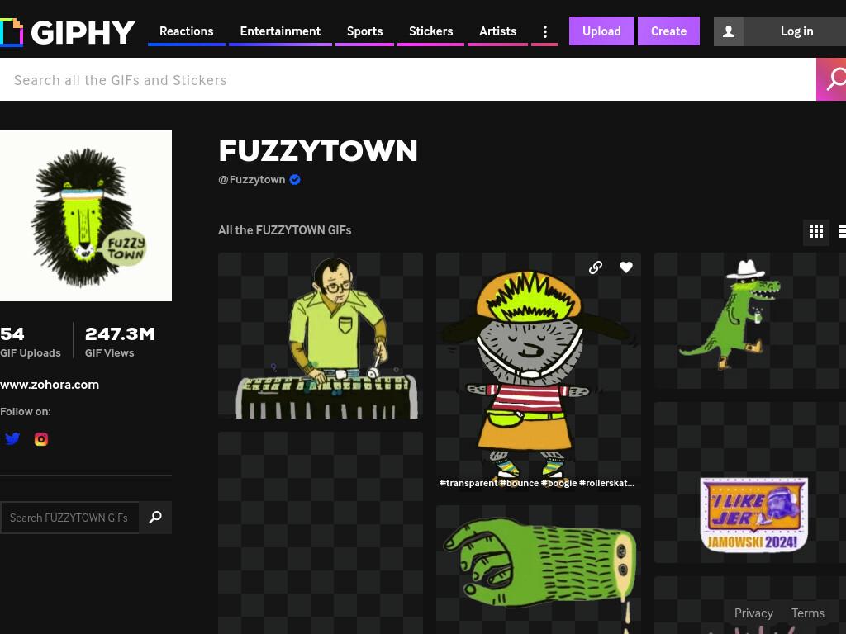
Task: Click the search icon for FUZZYTOWN GIFs
Action: coord(155,518)
